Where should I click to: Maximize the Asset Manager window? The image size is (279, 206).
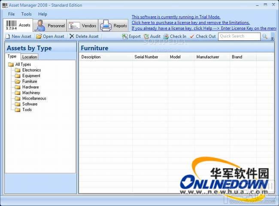tap(265, 5)
